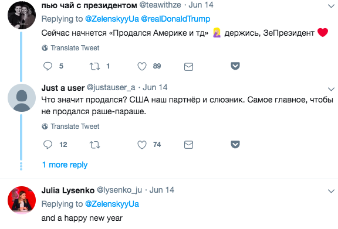
Task: Open the @realDonaldTrump mention link
Action: coord(175,19)
